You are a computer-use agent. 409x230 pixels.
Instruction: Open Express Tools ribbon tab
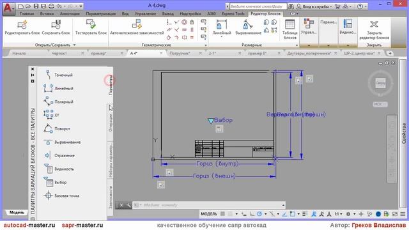click(233, 13)
